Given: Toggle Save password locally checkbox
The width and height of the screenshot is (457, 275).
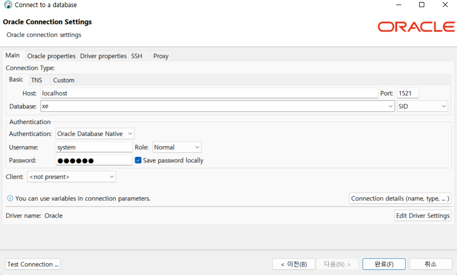Looking at the screenshot, I should point(138,160).
